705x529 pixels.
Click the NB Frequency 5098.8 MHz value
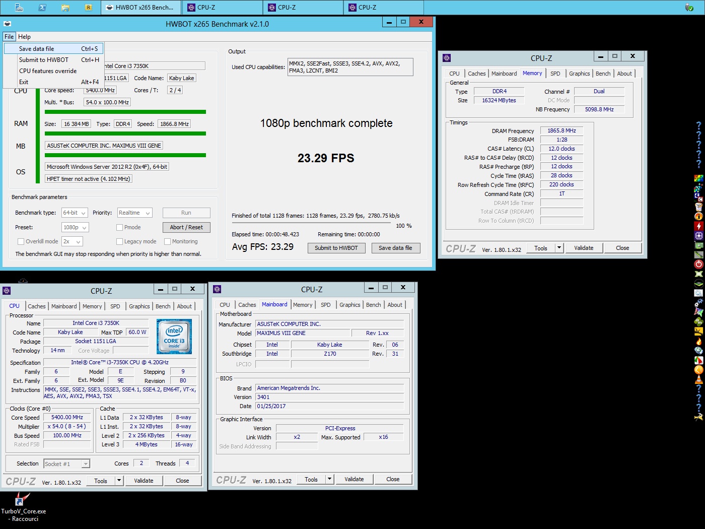(599, 109)
